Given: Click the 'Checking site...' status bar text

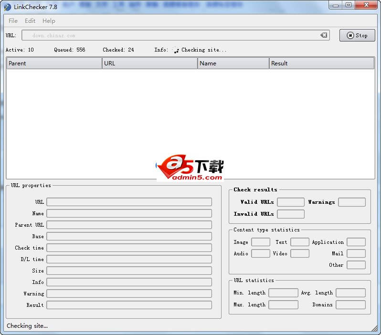Looking at the screenshot, I should pyautogui.click(x=27, y=326).
